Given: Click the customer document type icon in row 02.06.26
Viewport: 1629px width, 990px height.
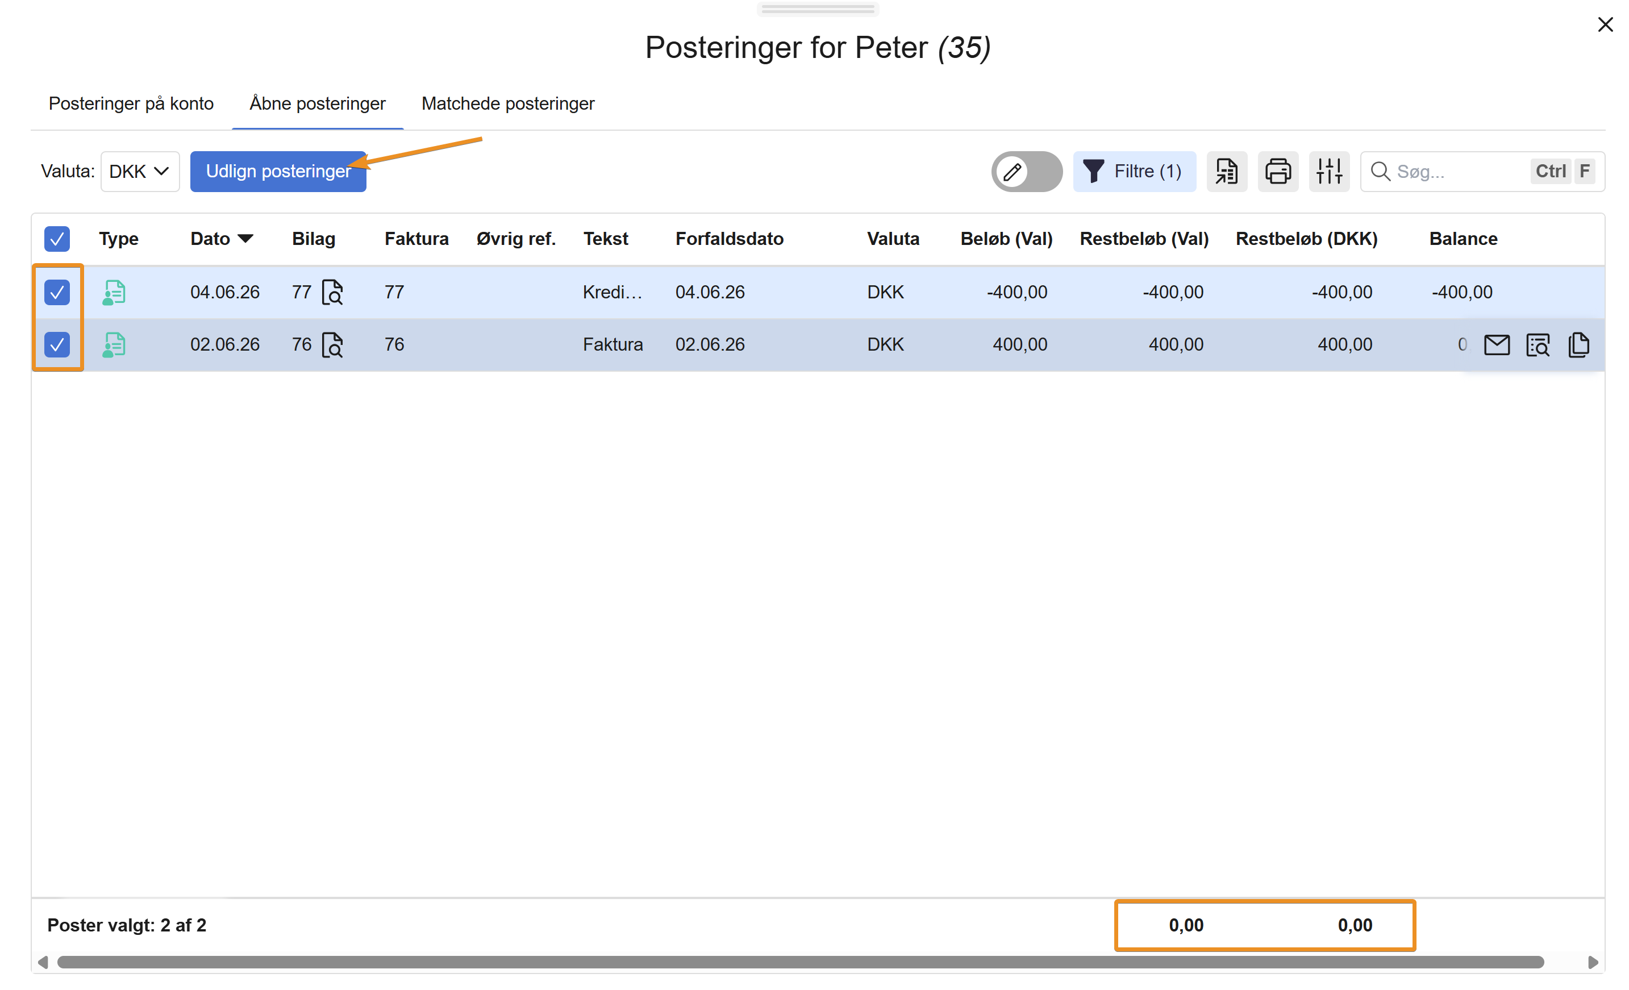Looking at the screenshot, I should point(114,344).
